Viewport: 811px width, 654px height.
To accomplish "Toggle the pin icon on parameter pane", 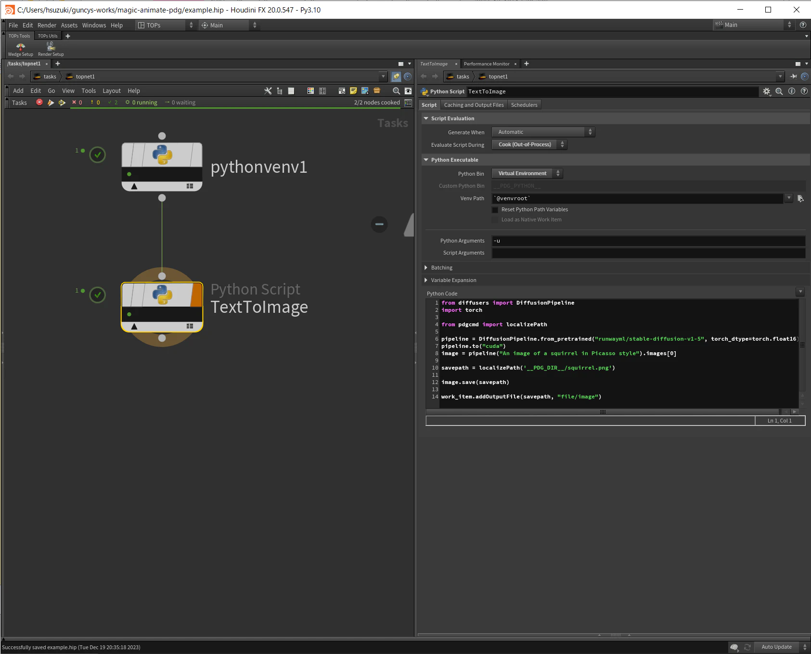I will [x=794, y=77].
